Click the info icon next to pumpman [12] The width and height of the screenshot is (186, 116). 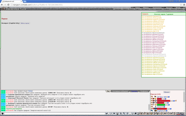pyautogui.click(x=169, y=105)
